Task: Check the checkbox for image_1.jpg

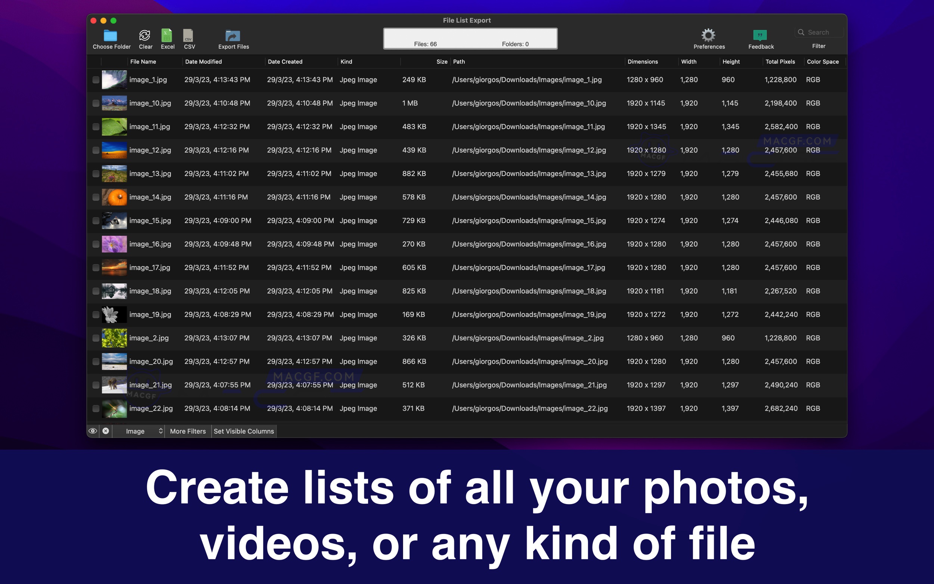Action: point(96,80)
